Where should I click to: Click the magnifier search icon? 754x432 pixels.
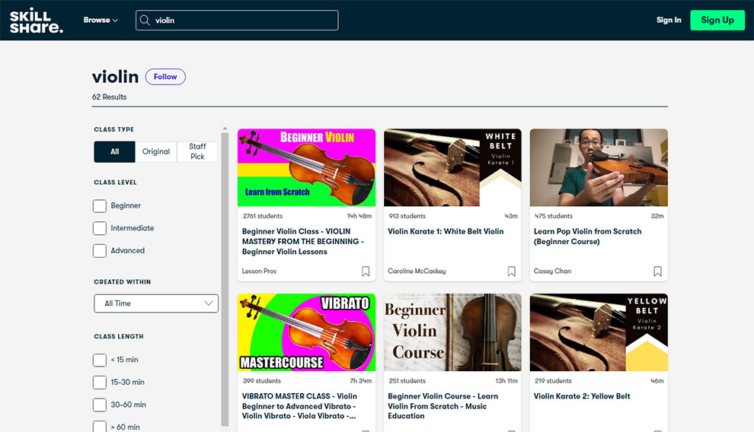tap(145, 21)
